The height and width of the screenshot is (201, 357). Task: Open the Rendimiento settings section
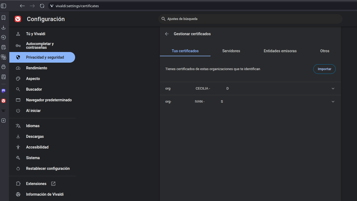(36, 68)
